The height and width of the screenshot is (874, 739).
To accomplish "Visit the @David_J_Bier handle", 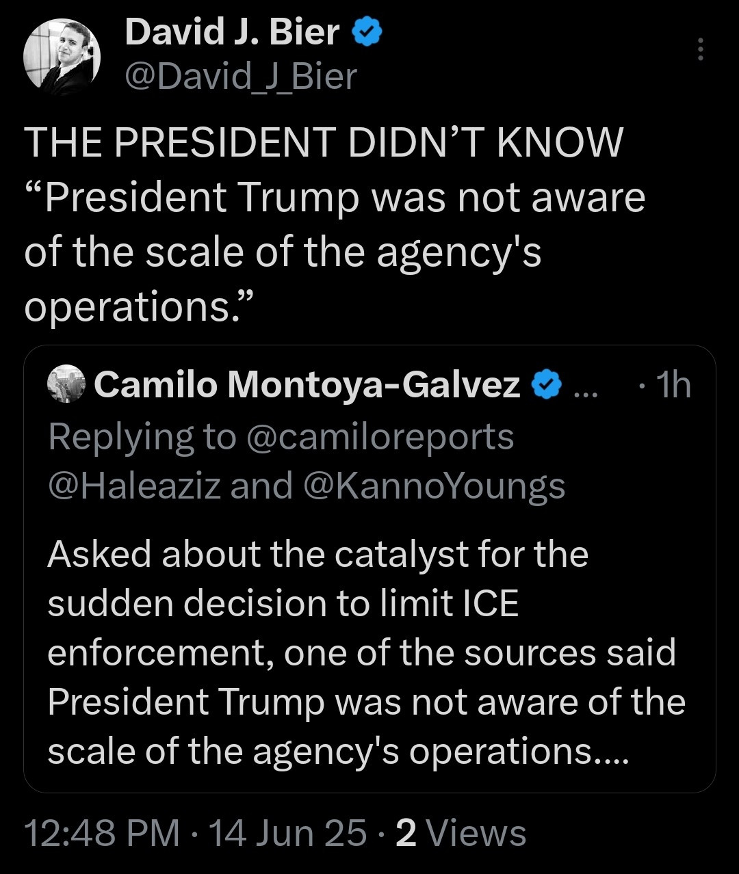I will pos(241,76).
